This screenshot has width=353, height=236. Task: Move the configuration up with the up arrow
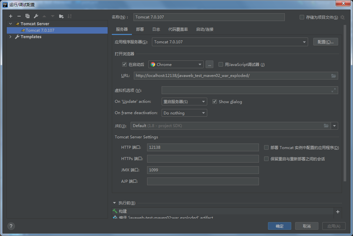(44, 16)
